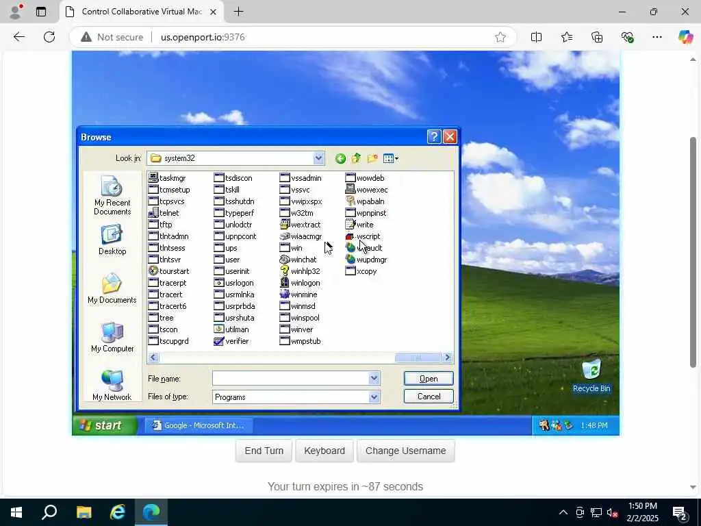Select the tsshutdn file
The height and width of the screenshot is (526, 701).
tap(234, 201)
